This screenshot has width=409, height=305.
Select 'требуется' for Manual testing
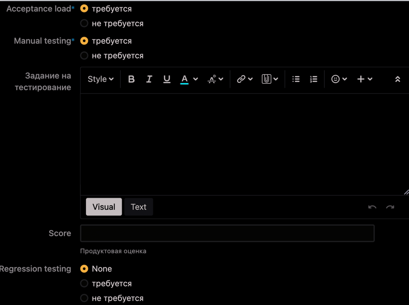tap(84, 41)
